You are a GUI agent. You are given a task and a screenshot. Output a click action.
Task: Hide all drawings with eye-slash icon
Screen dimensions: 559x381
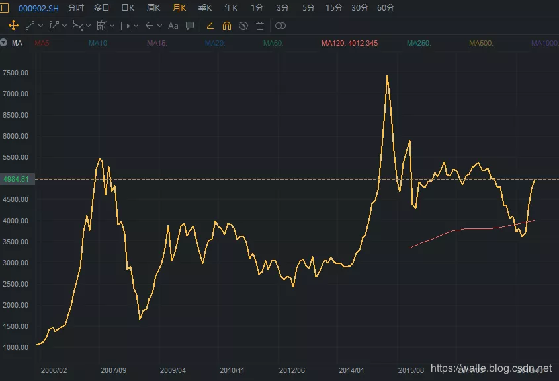coord(243,26)
